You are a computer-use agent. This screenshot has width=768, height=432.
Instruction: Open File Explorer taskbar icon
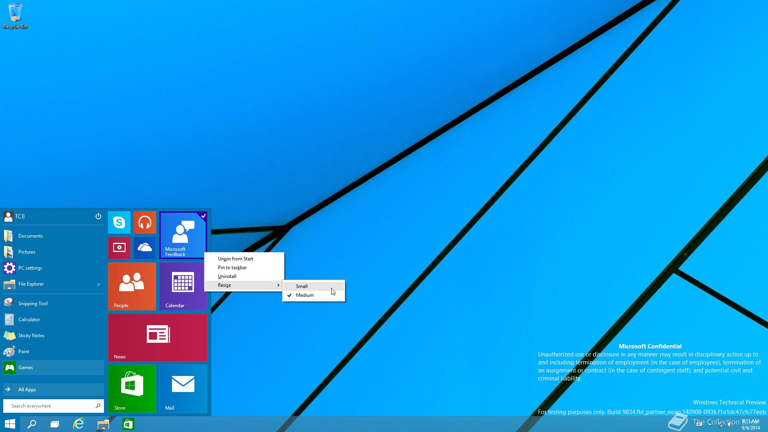tap(103, 424)
